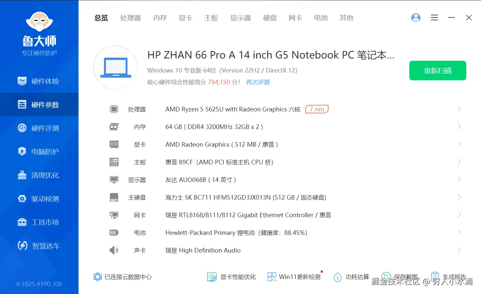Open 硬件体检 in sidebar

pos(39,81)
